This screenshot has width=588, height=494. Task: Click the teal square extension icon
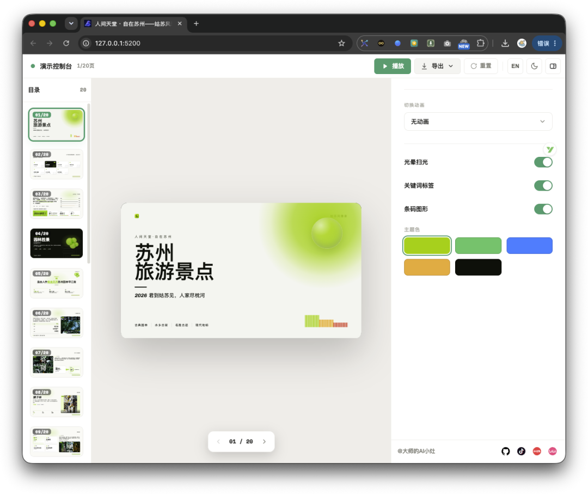tap(414, 44)
